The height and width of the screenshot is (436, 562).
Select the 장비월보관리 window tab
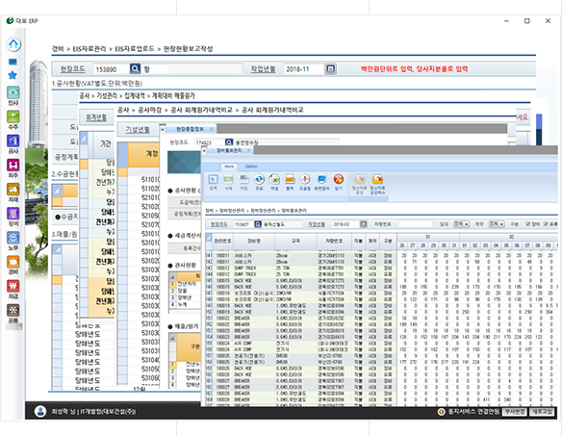click(x=229, y=150)
